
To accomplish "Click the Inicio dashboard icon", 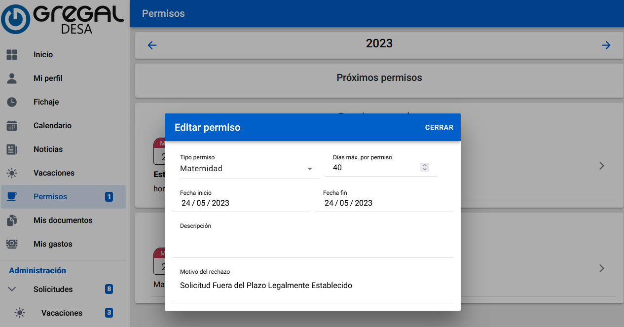I will click(12, 55).
